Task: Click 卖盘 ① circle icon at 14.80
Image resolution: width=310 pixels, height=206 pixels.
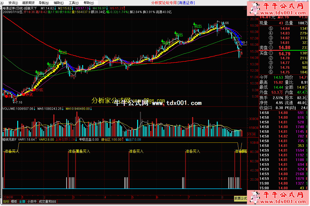Action: [271, 48]
